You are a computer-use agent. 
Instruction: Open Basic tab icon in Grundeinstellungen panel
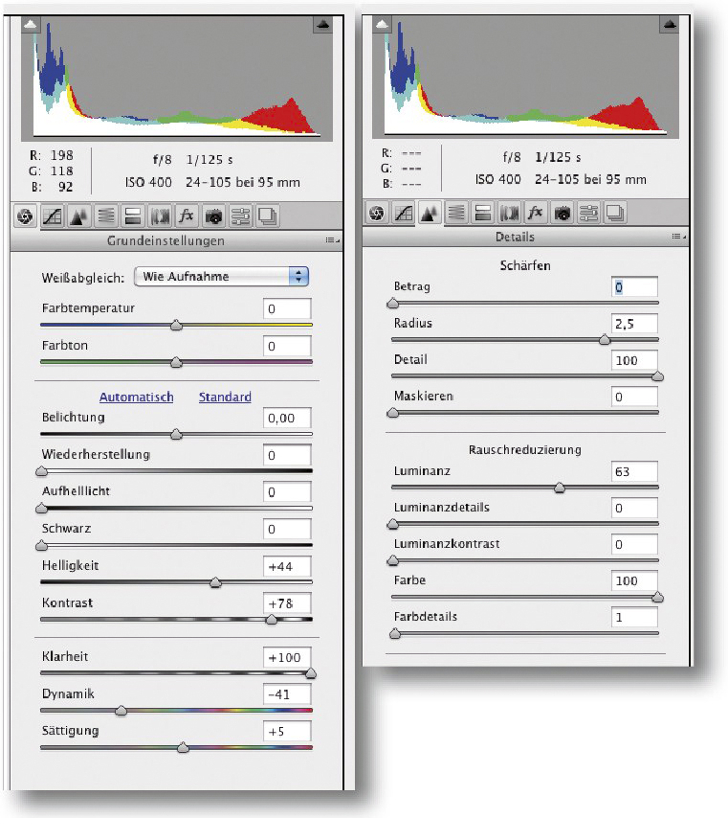25,216
